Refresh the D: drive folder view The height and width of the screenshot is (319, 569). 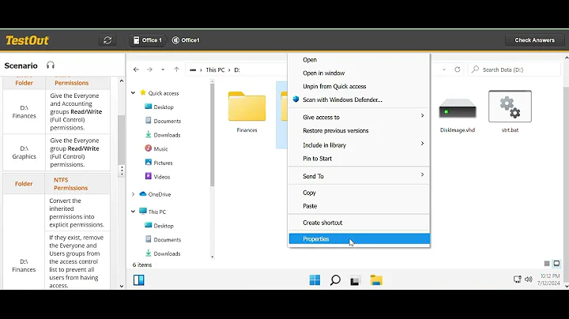click(x=458, y=69)
